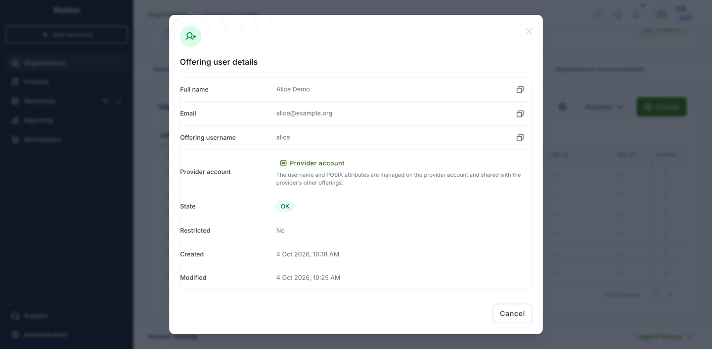Expand Legal & Privacy dropdown in footer
This screenshot has height=349, width=712.
click(664, 337)
